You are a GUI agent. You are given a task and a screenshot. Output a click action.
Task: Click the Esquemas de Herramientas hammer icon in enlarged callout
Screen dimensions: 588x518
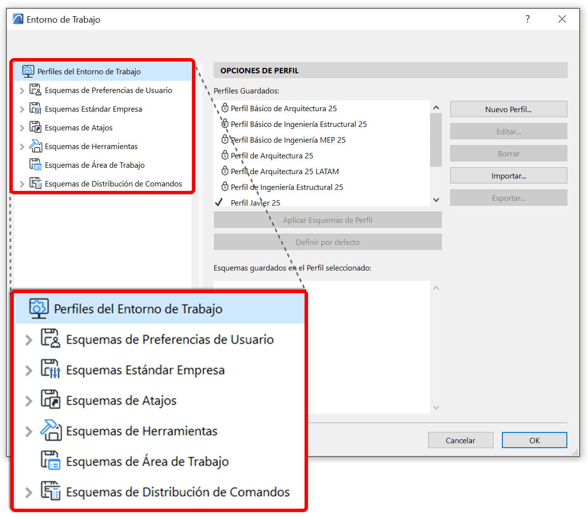[x=50, y=430]
